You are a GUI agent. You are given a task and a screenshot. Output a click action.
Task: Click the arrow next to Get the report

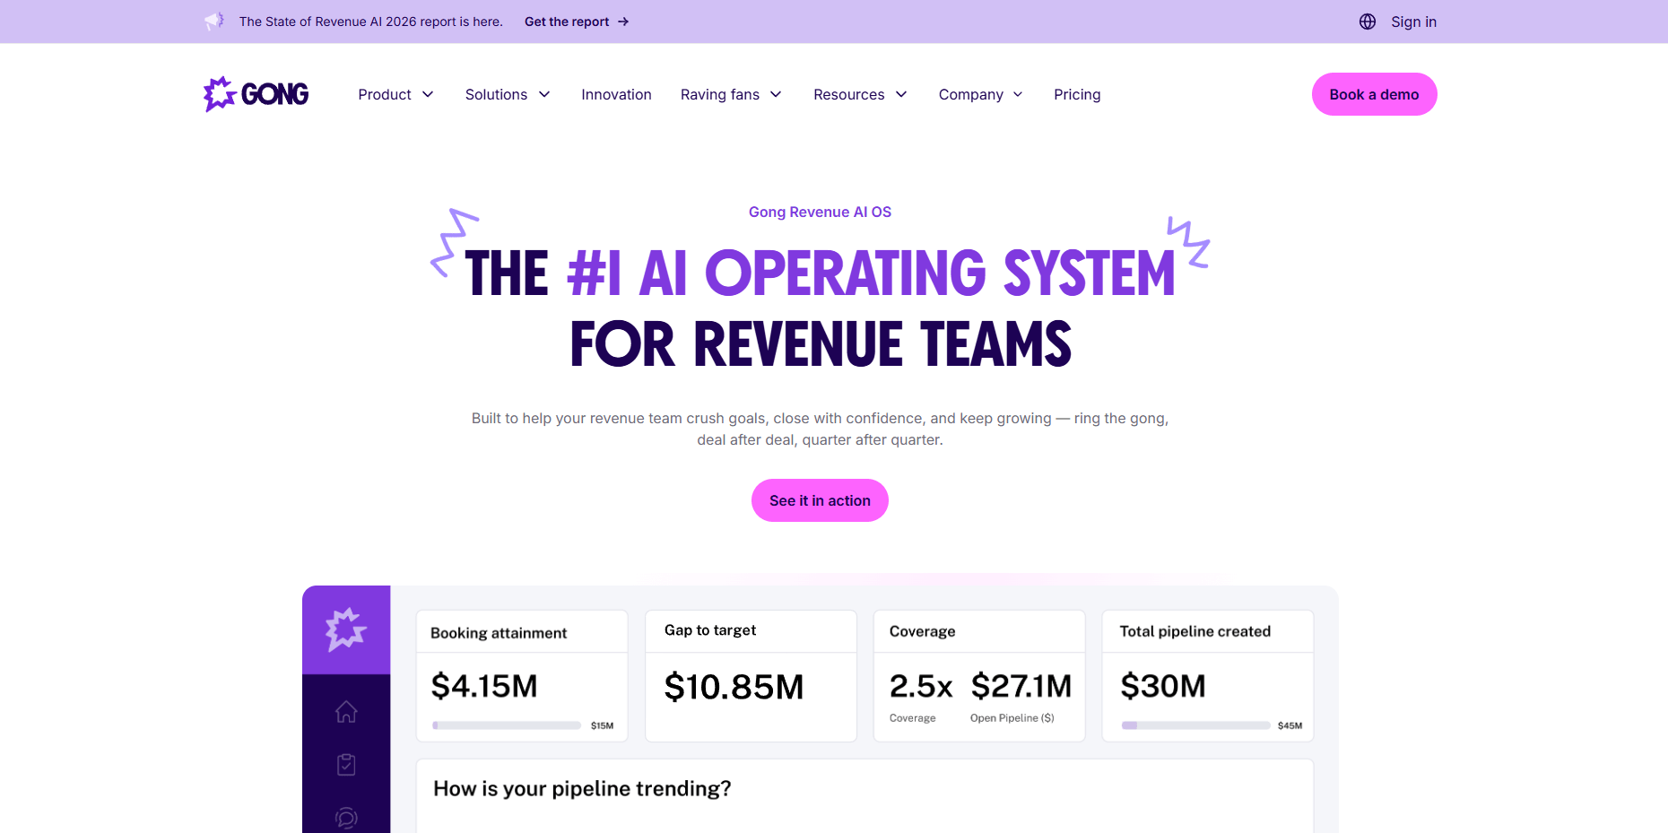point(623,22)
